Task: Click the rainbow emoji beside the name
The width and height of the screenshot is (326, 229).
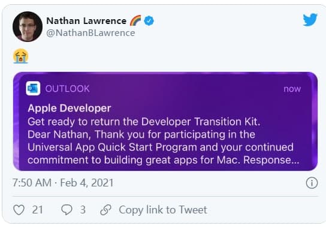Action: coord(135,20)
